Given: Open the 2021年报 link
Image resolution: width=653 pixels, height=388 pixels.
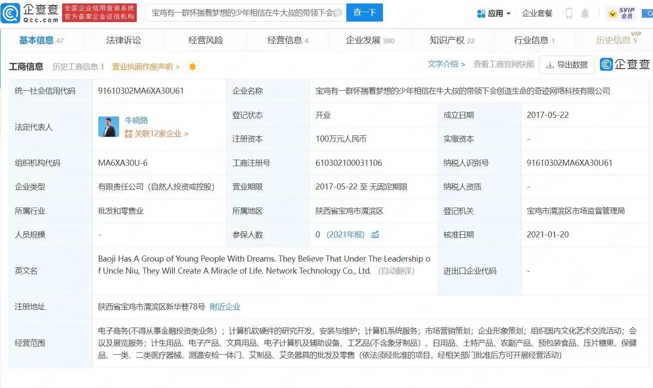Looking at the screenshot, I should pyautogui.click(x=345, y=235).
